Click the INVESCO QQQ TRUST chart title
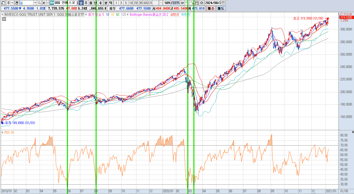Viewport: 354px width, 194px height. [44, 15]
